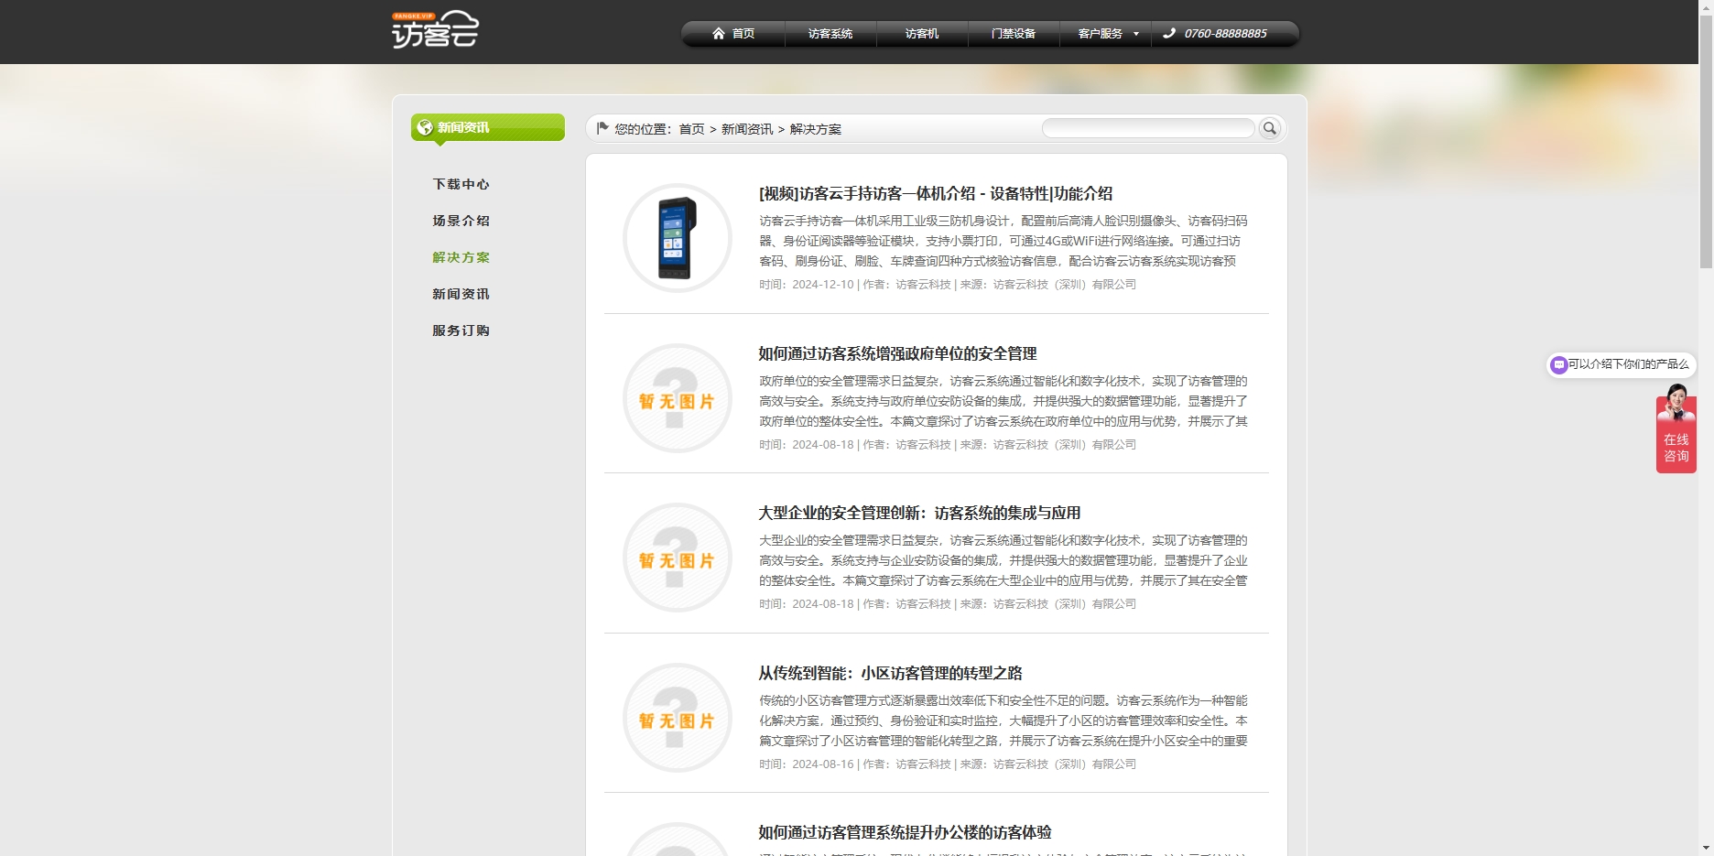Select 下载中心 in the sidebar
The width and height of the screenshot is (1714, 856).
461,184
